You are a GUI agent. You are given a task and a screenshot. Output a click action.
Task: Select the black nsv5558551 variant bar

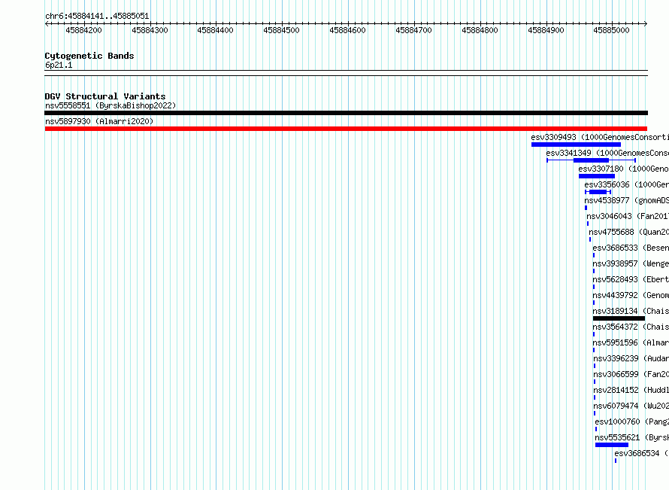[346, 113]
